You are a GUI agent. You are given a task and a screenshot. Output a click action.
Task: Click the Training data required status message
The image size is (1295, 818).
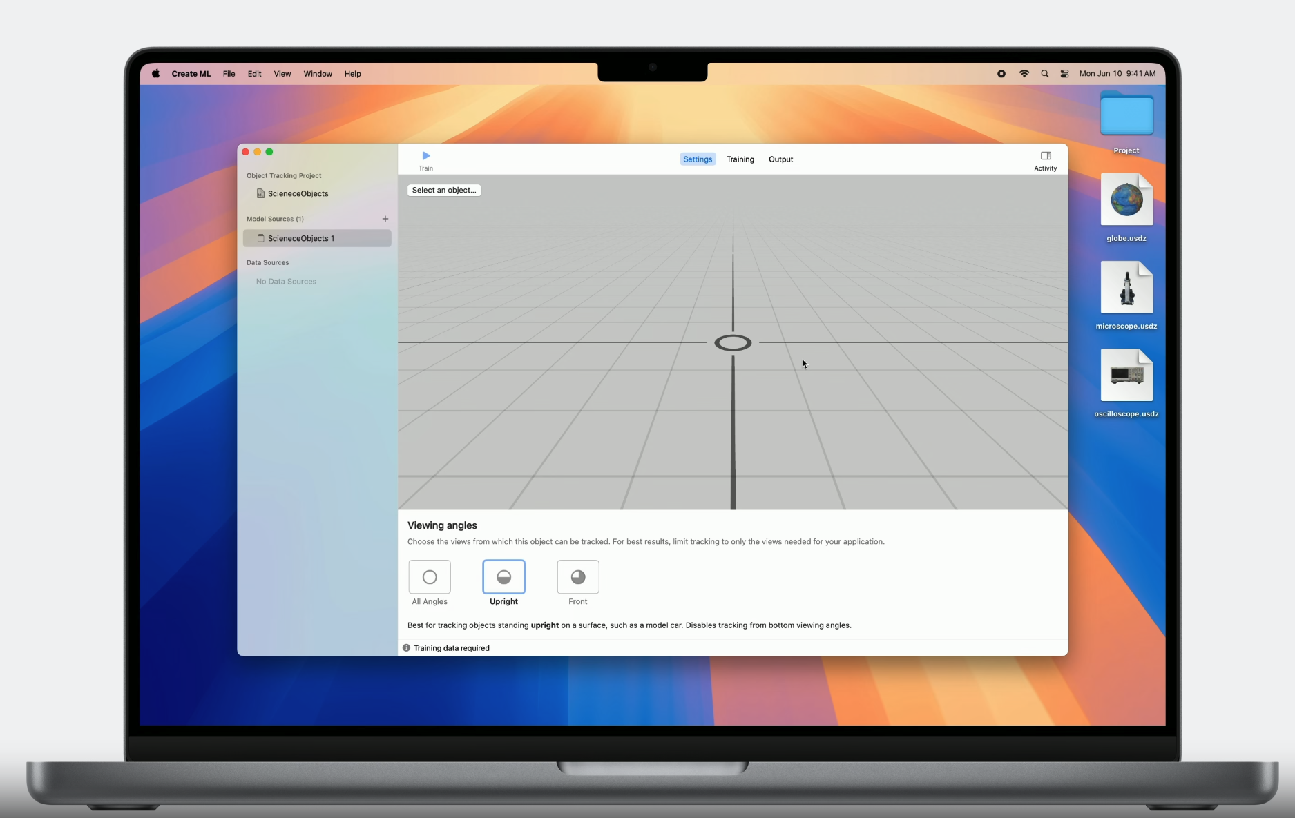452,648
